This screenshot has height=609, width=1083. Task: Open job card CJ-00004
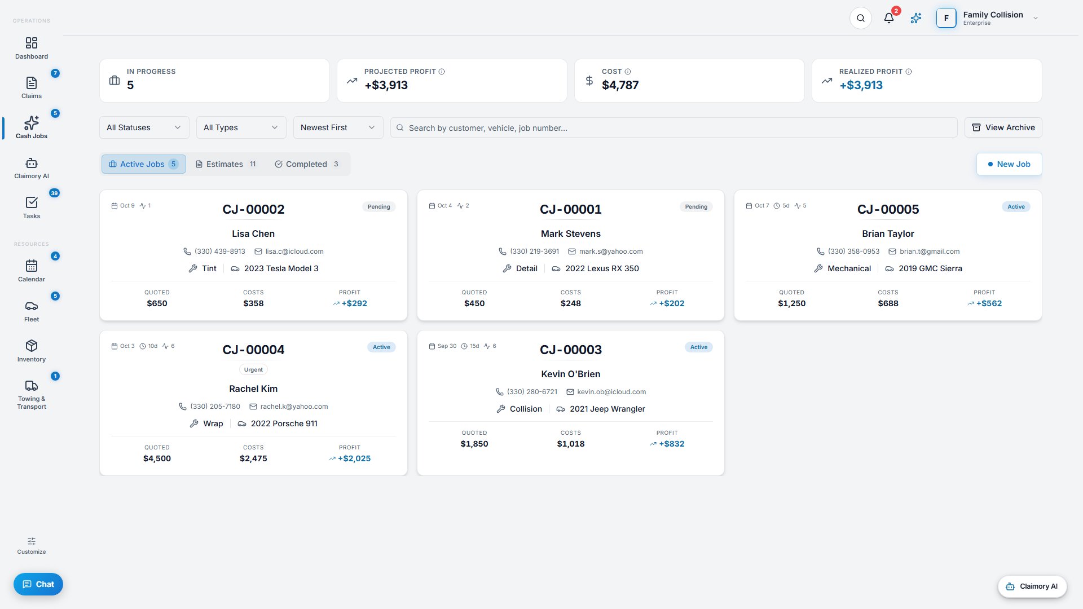pos(253,403)
